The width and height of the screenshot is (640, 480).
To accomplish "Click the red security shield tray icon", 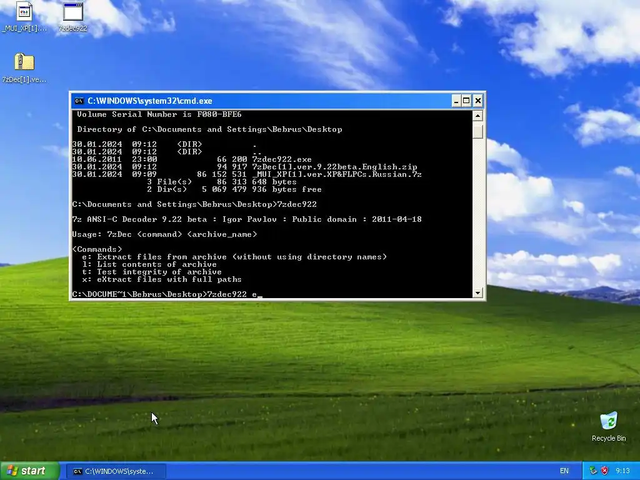I will (x=604, y=471).
